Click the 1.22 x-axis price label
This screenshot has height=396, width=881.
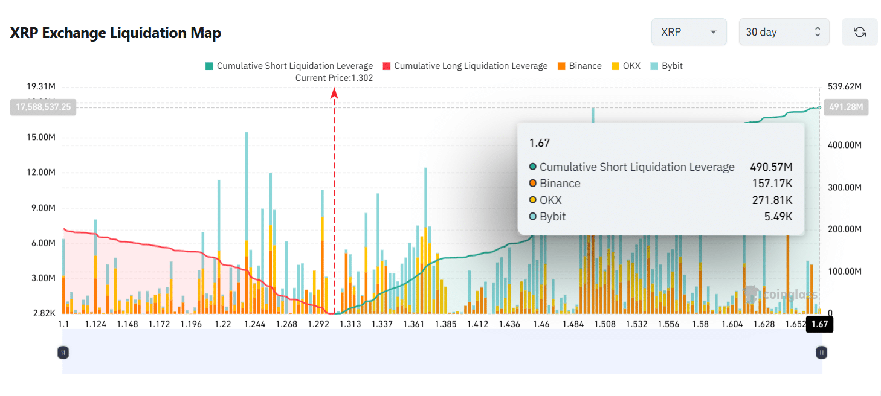click(x=222, y=324)
